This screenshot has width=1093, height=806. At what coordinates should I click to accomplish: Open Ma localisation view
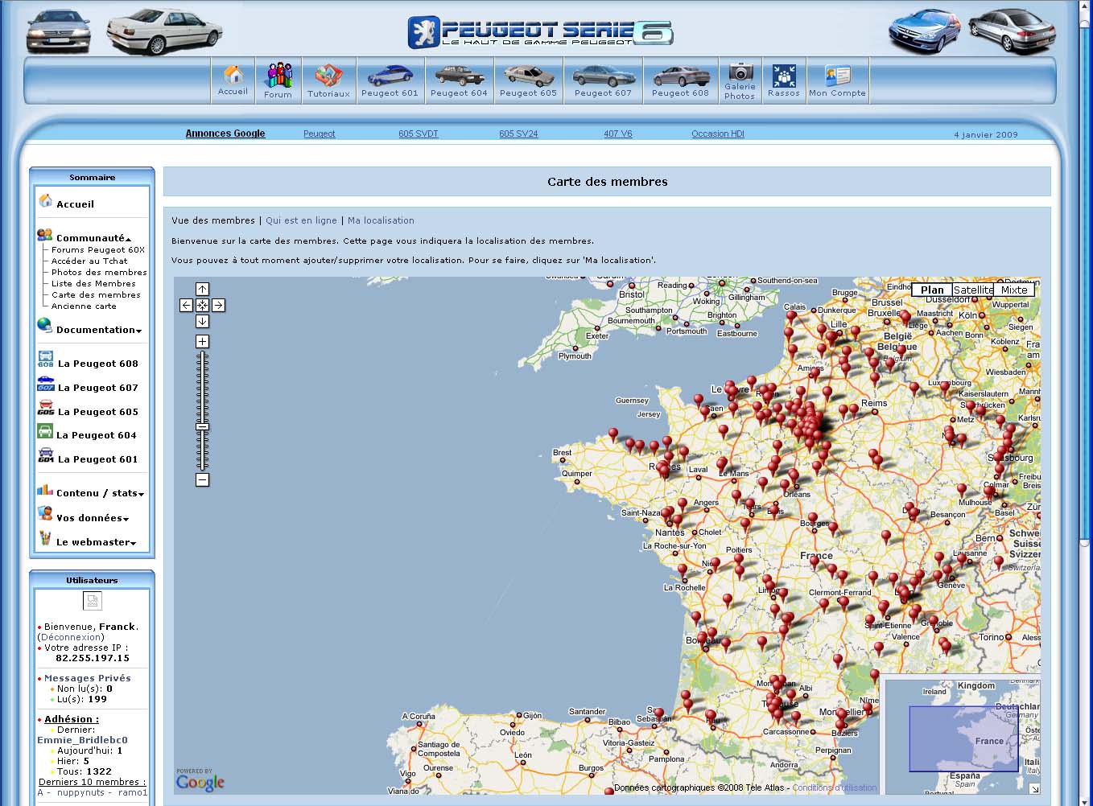(381, 220)
